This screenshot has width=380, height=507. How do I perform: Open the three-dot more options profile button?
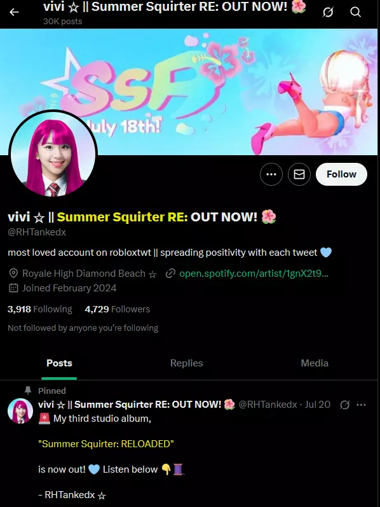point(271,174)
